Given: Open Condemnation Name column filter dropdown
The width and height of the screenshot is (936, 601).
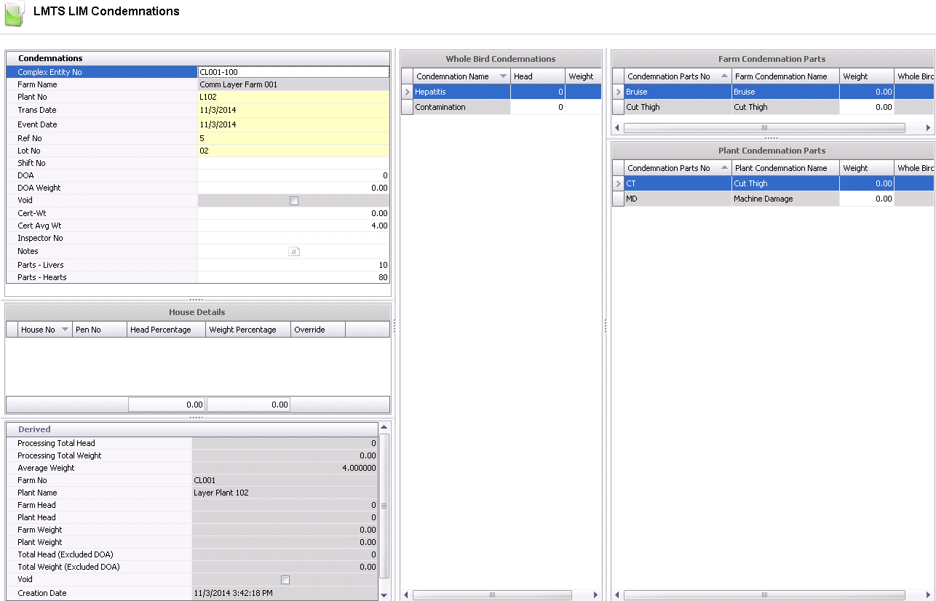Looking at the screenshot, I should pos(503,76).
